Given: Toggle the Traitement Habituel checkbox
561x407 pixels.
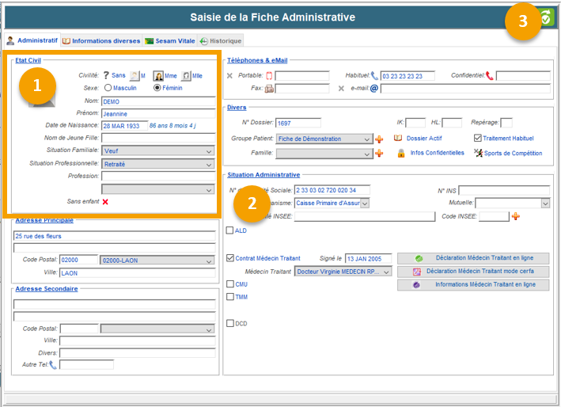Looking at the screenshot, I should click(477, 138).
